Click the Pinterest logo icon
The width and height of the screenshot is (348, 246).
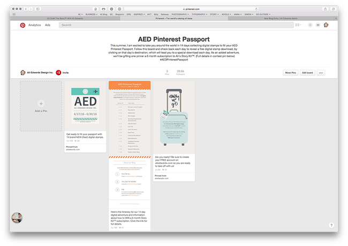22,25
